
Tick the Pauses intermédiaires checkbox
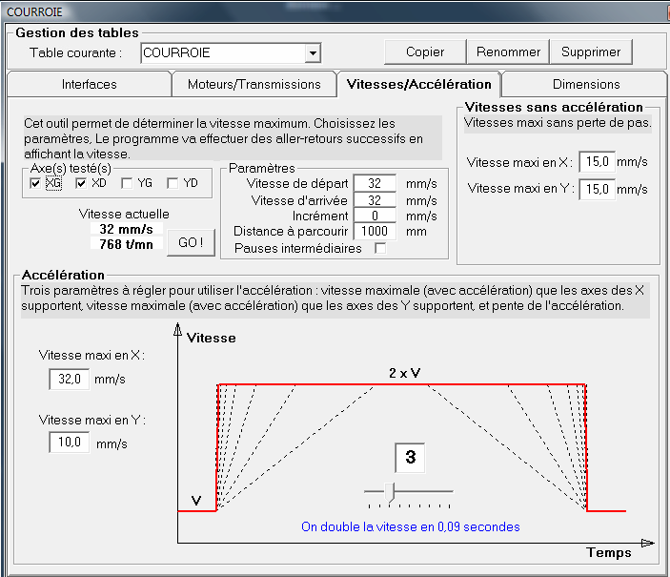click(380, 248)
